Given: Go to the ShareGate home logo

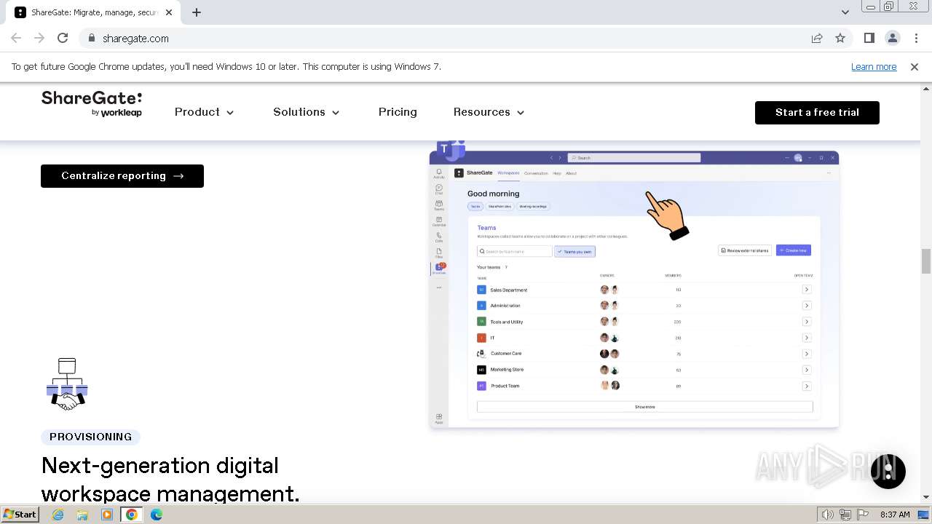Looking at the screenshot, I should (x=92, y=104).
